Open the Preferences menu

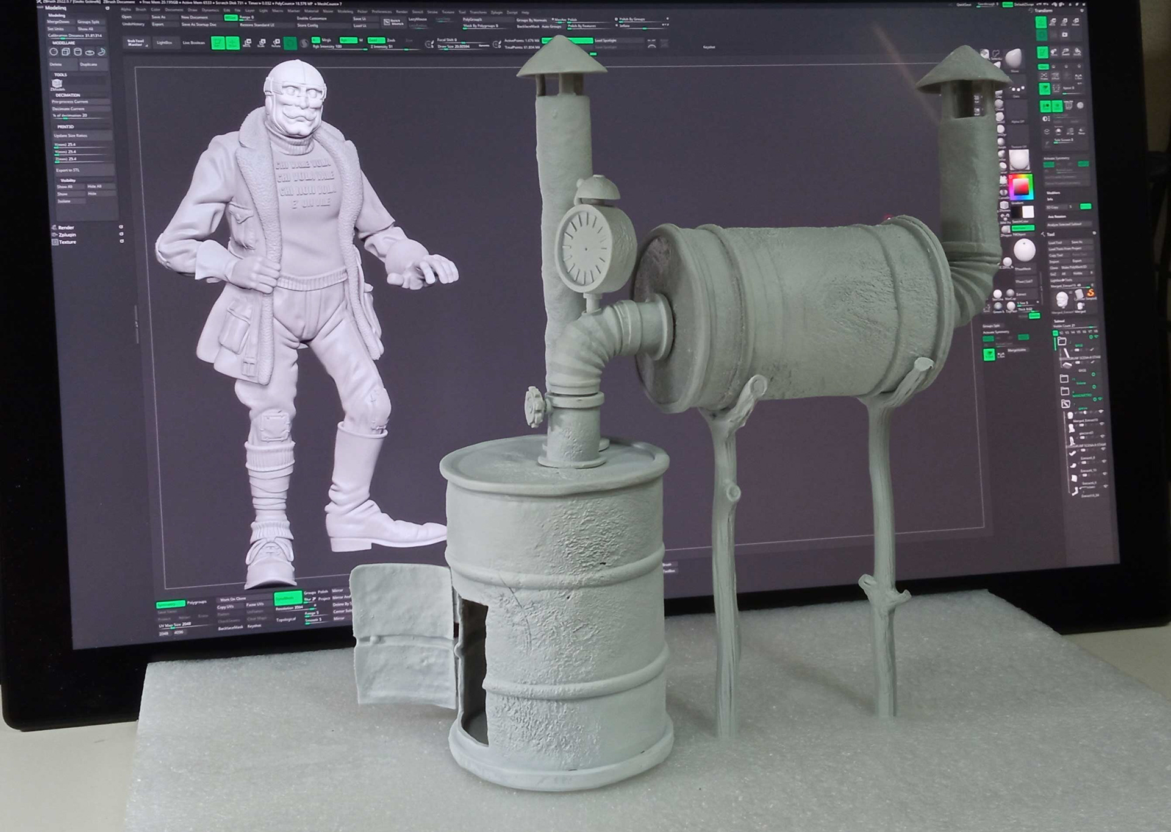[382, 11]
